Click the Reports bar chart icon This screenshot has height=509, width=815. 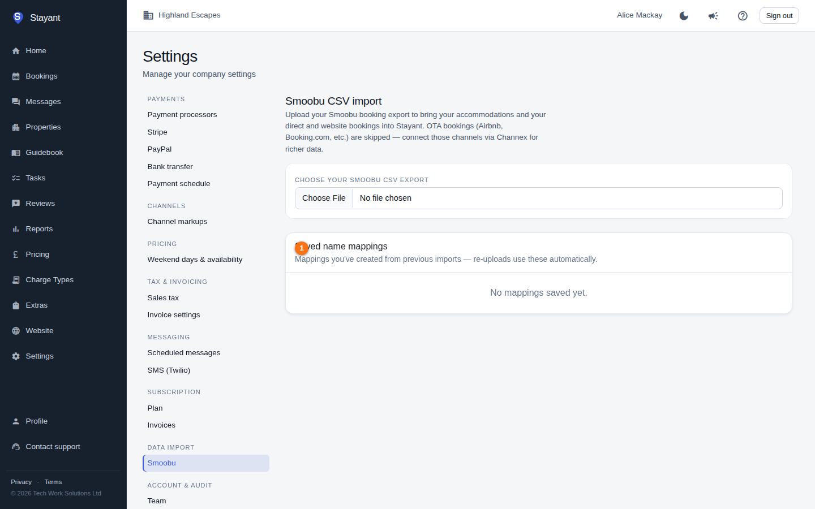[x=16, y=229]
